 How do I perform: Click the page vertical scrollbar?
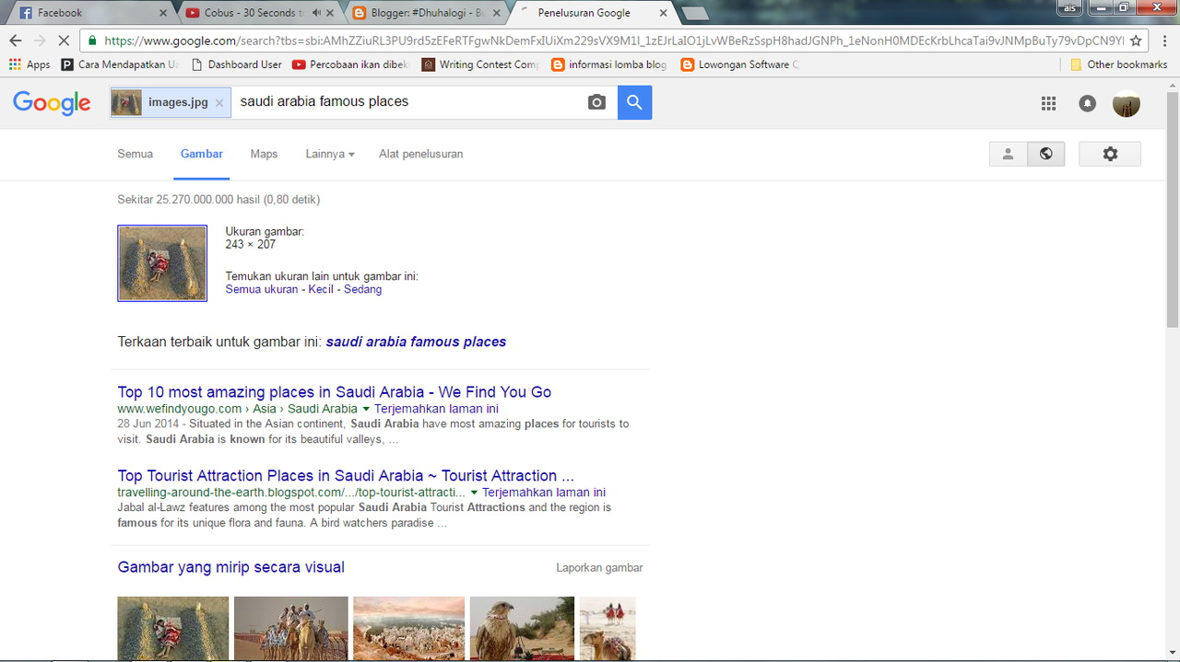tap(1172, 209)
